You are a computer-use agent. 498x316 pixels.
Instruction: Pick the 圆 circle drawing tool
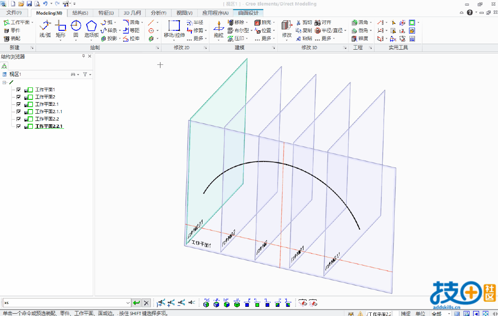click(76, 29)
